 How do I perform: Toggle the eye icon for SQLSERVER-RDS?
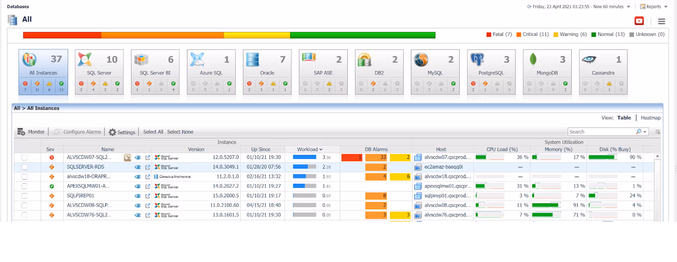138,167
